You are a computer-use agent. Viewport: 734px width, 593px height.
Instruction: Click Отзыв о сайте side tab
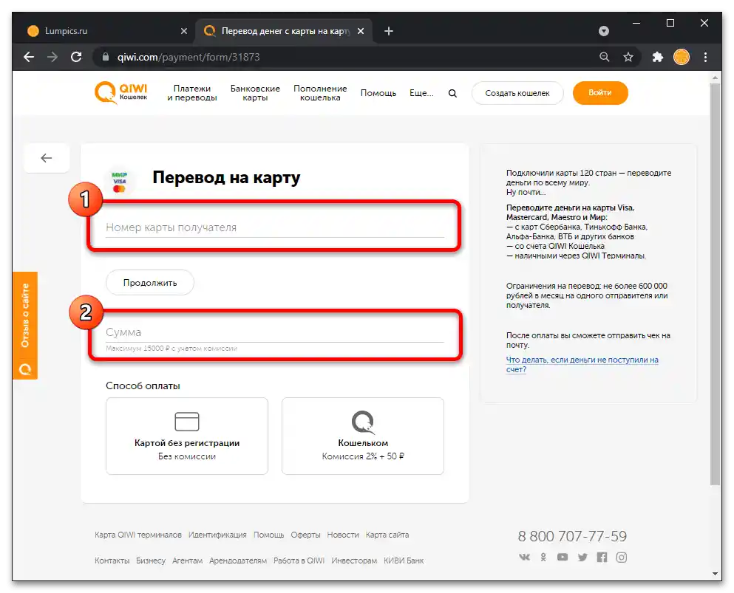point(25,325)
